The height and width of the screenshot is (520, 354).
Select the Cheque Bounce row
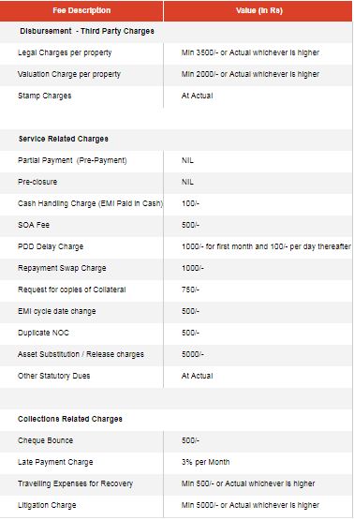pos(176,440)
